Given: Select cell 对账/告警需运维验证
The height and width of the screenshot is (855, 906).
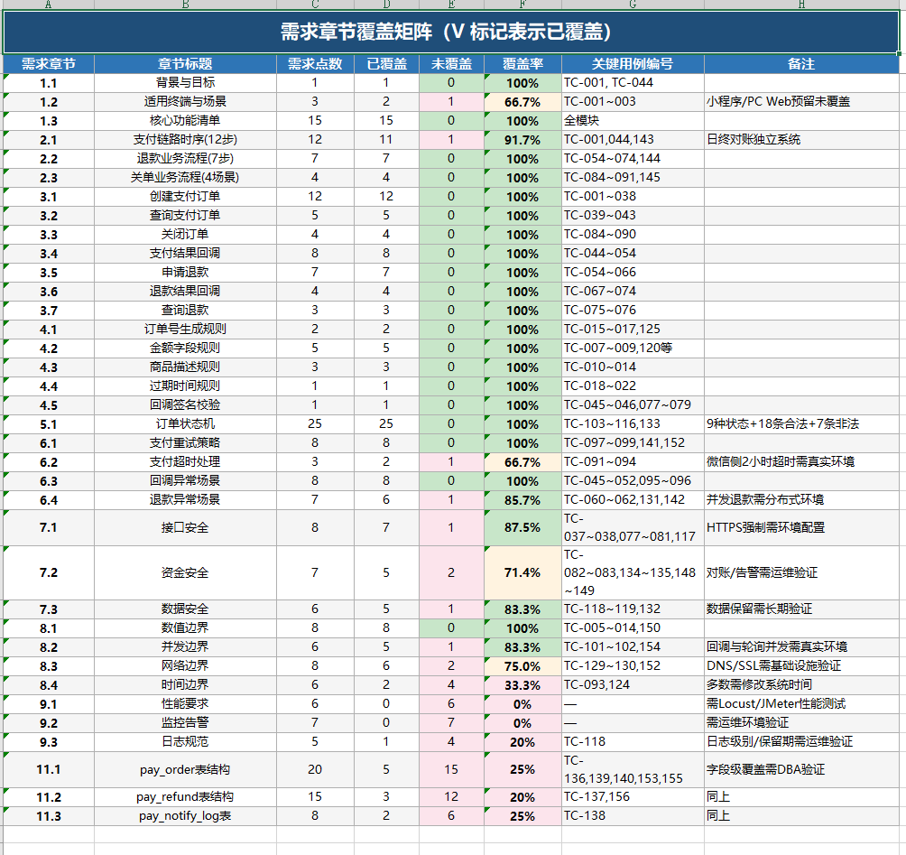Looking at the screenshot, I should coord(801,573).
